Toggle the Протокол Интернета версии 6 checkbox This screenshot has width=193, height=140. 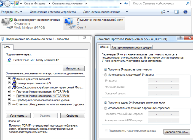pos(9,91)
